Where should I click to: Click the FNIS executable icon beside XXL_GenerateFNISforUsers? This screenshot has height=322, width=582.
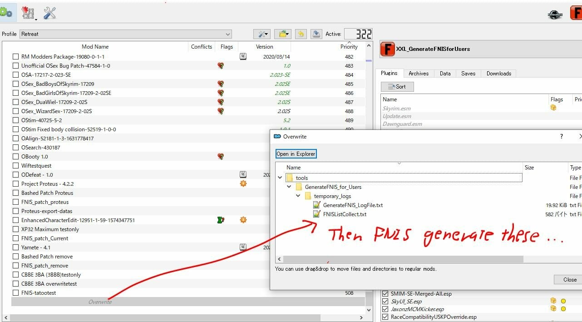(x=387, y=49)
